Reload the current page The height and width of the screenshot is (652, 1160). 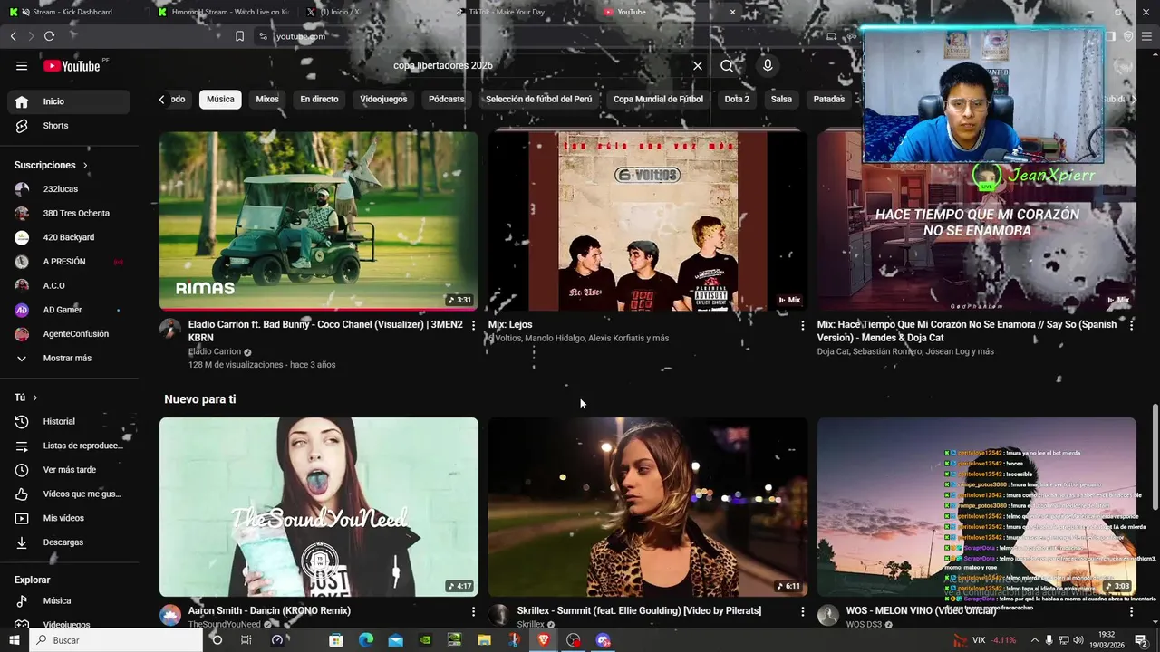point(49,36)
